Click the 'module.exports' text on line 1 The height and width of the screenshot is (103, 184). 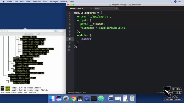[85, 13]
